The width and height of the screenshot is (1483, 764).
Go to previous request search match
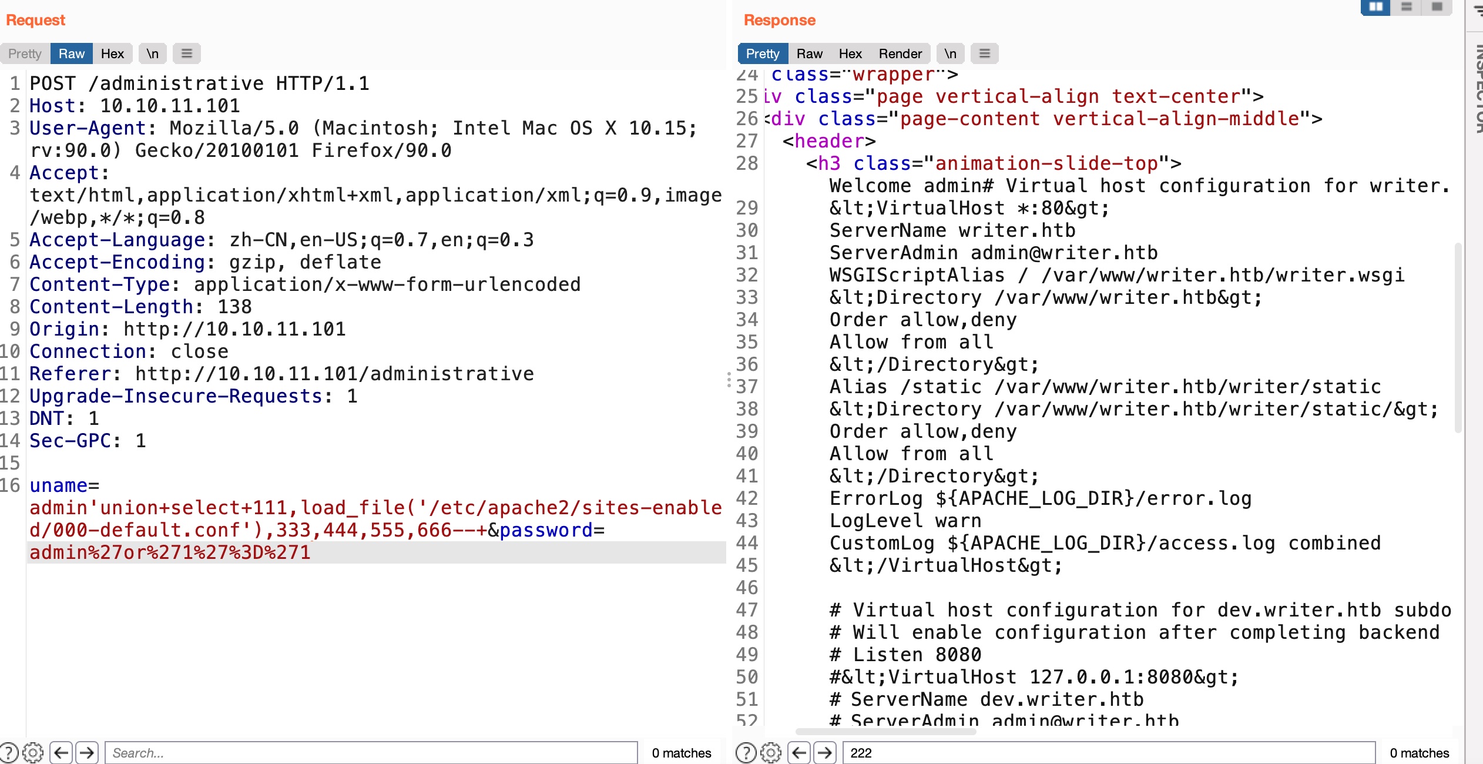(61, 753)
